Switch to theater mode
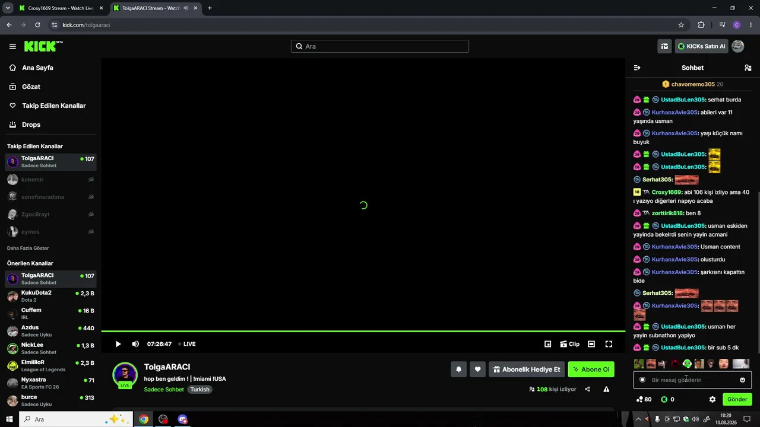This screenshot has height=427, width=760. pos(591,344)
